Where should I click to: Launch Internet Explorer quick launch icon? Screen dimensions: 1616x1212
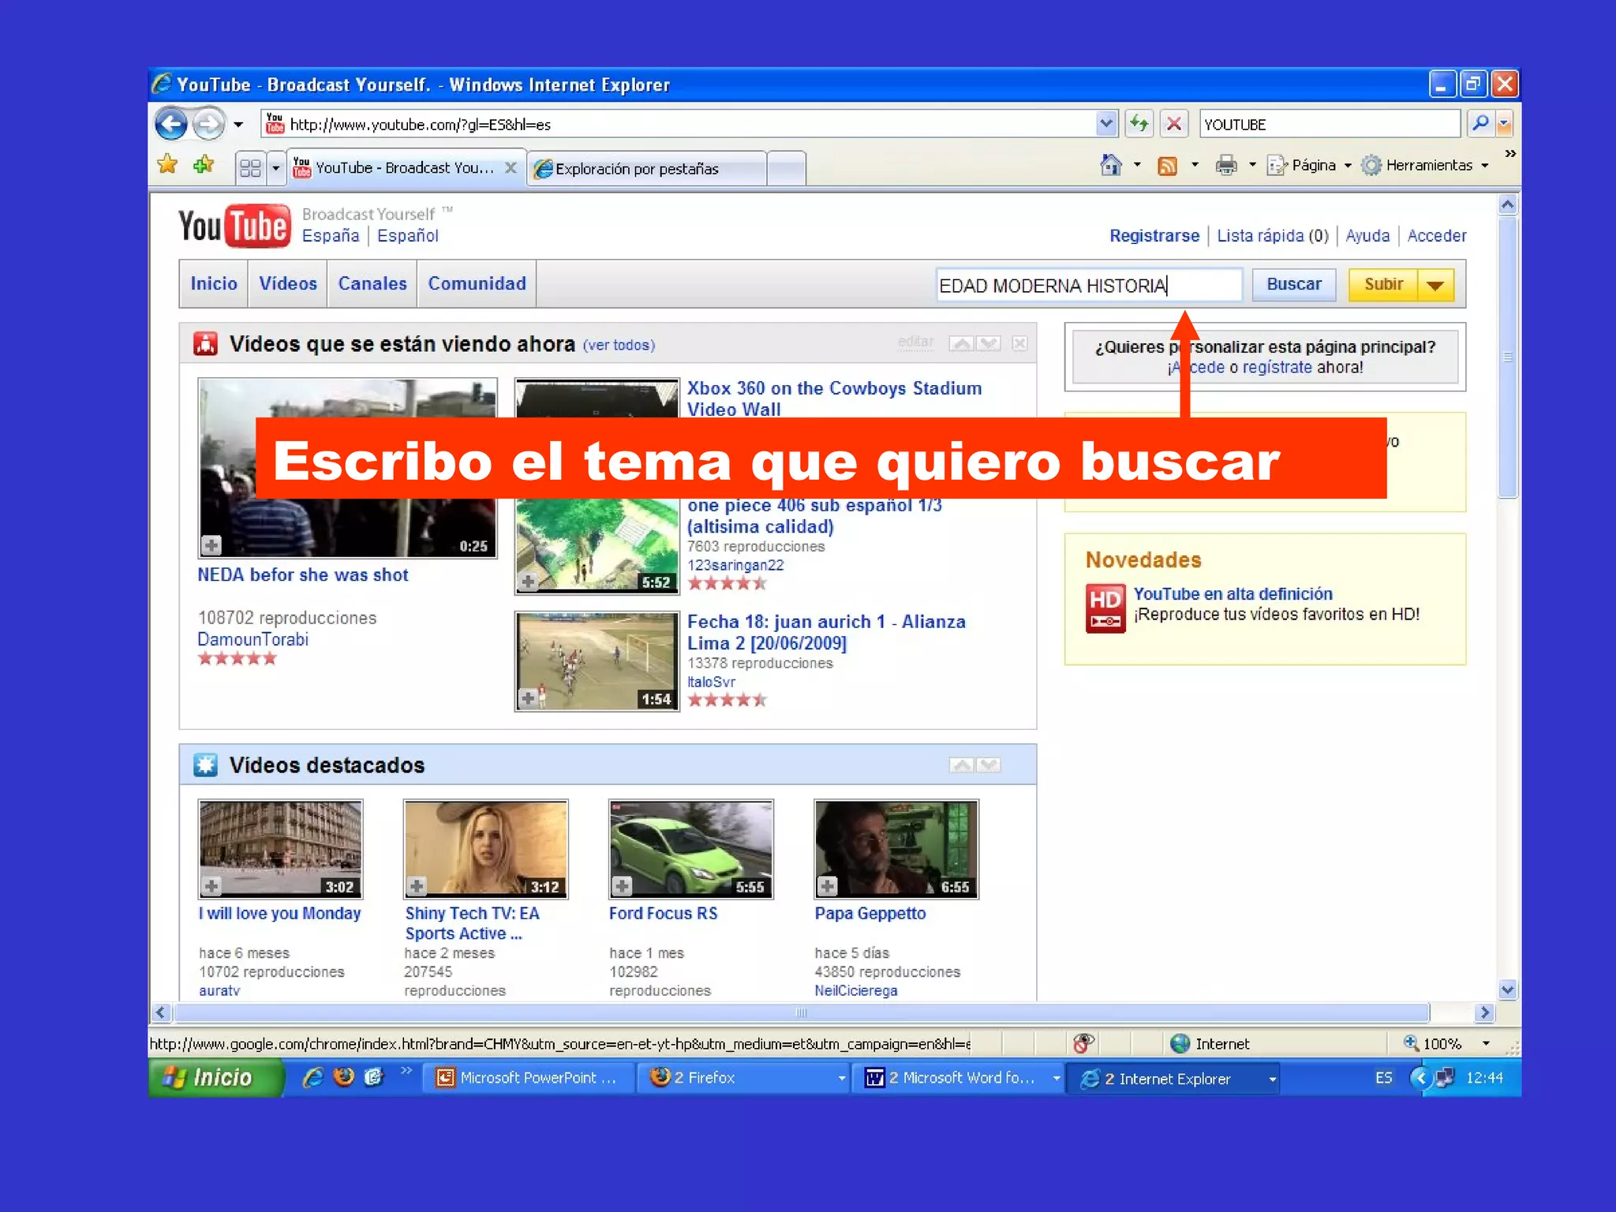pyautogui.click(x=313, y=1077)
